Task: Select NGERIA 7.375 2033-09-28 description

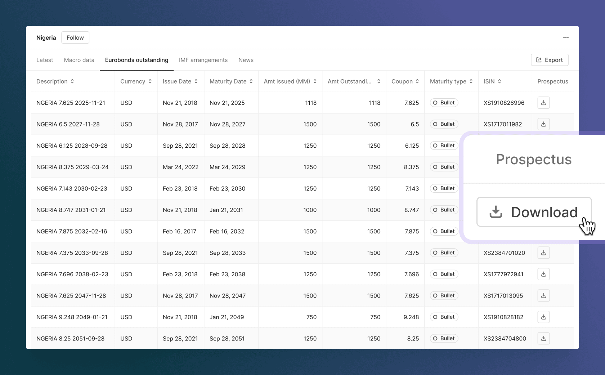Action: point(72,253)
